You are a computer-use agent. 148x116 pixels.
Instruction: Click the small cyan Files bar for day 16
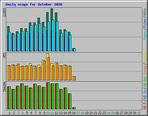(x=75, y=50)
